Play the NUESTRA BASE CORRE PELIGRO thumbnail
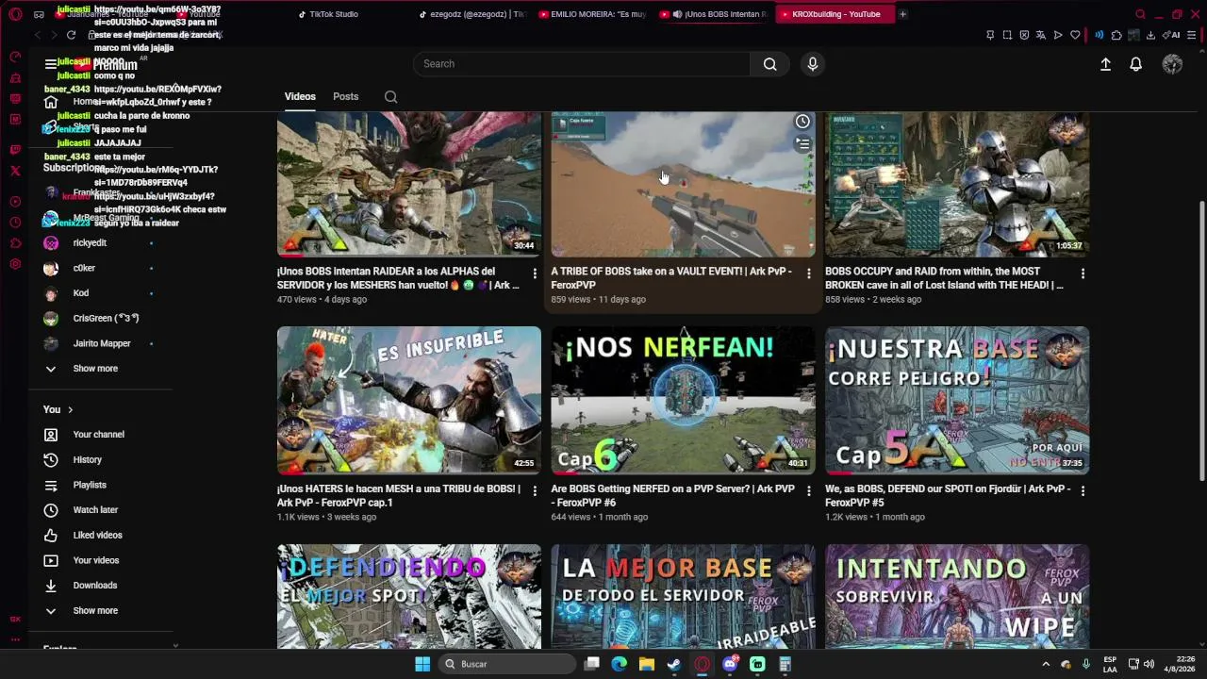The width and height of the screenshot is (1207, 679). click(957, 400)
